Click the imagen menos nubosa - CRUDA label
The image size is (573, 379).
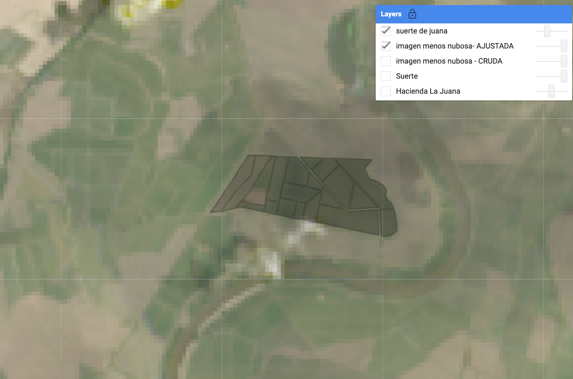(449, 61)
